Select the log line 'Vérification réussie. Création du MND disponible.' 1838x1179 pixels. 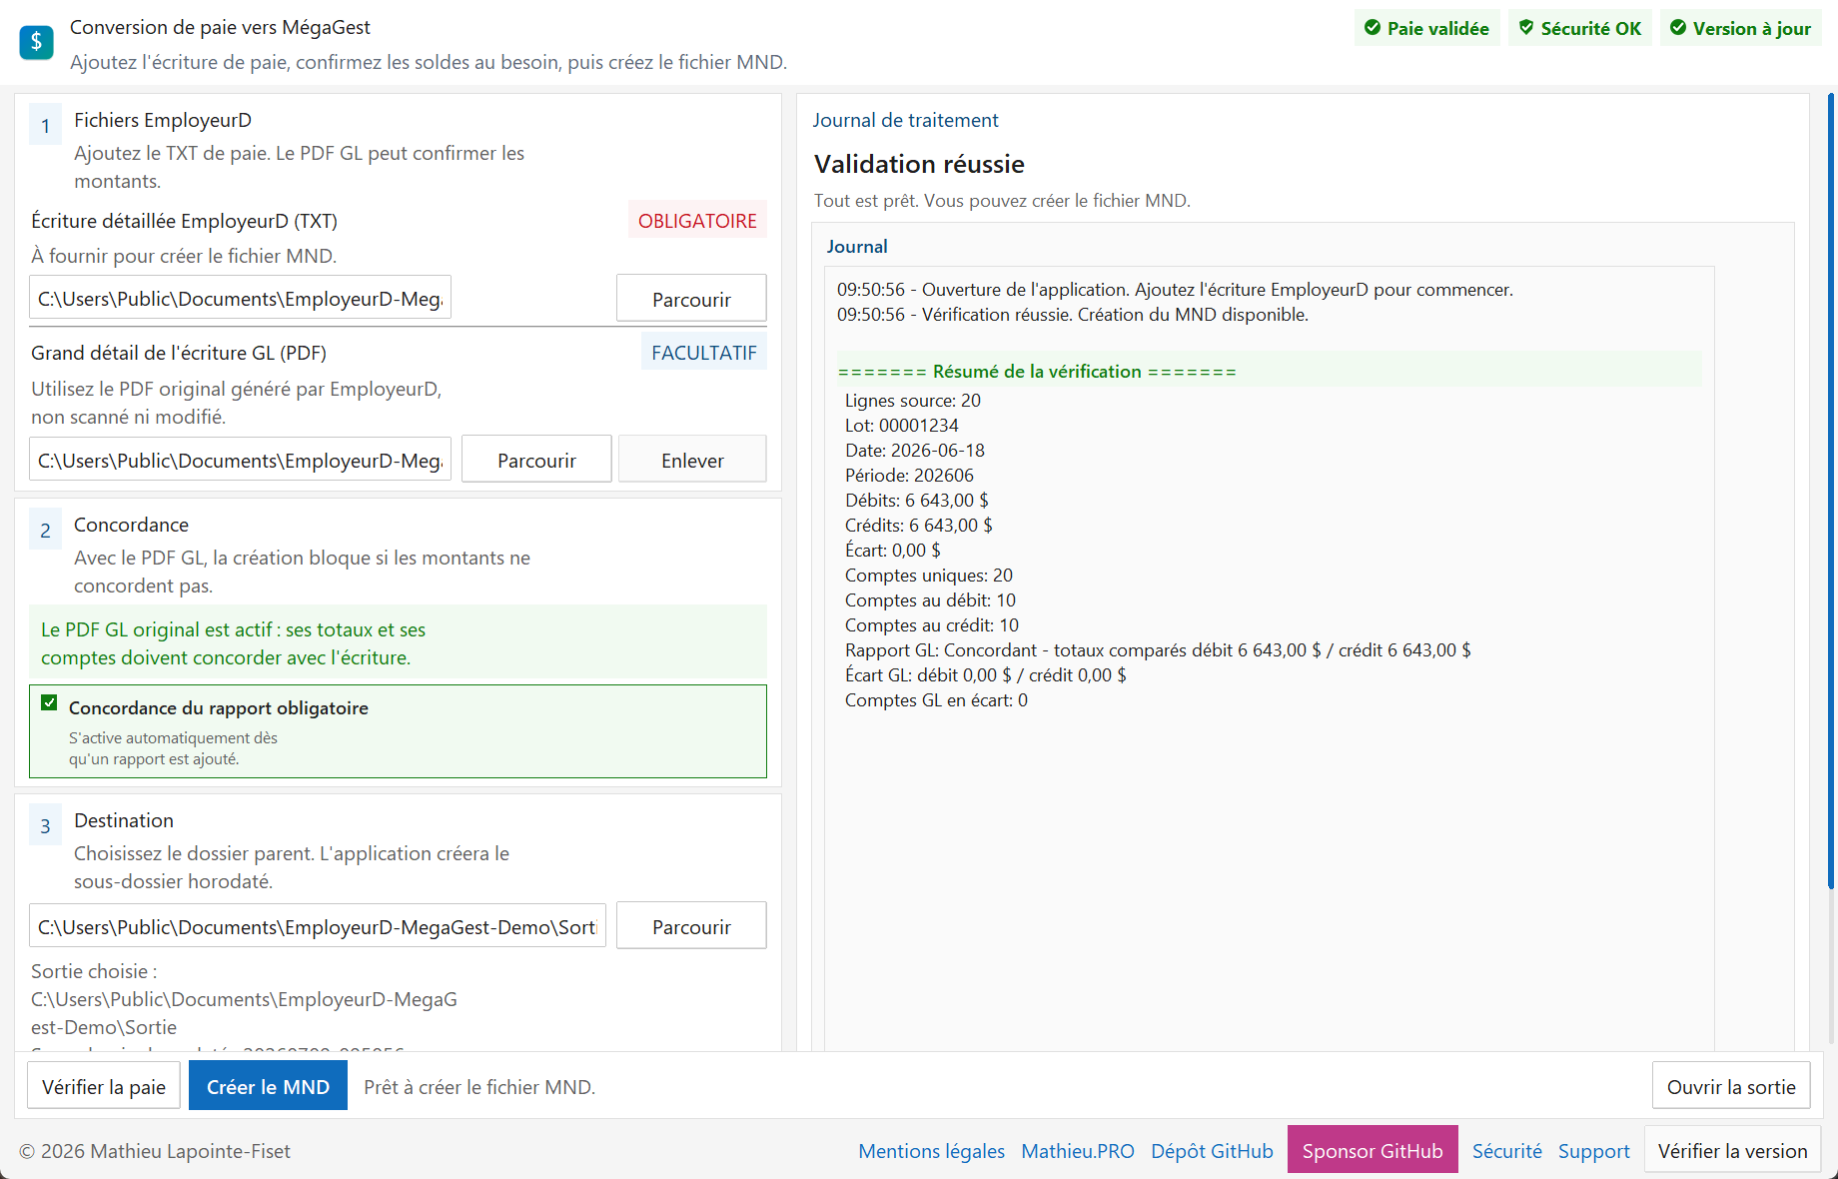pos(1072,315)
